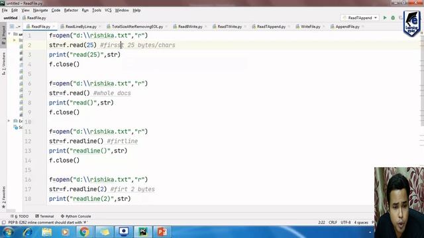The height and width of the screenshot is (238, 424).
Task: Launch Internet Explorer from the taskbar
Action: (28, 232)
